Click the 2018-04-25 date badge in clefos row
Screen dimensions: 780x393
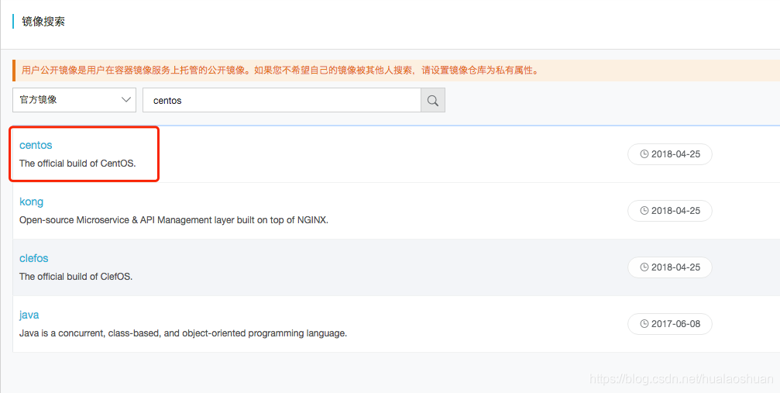pos(670,267)
